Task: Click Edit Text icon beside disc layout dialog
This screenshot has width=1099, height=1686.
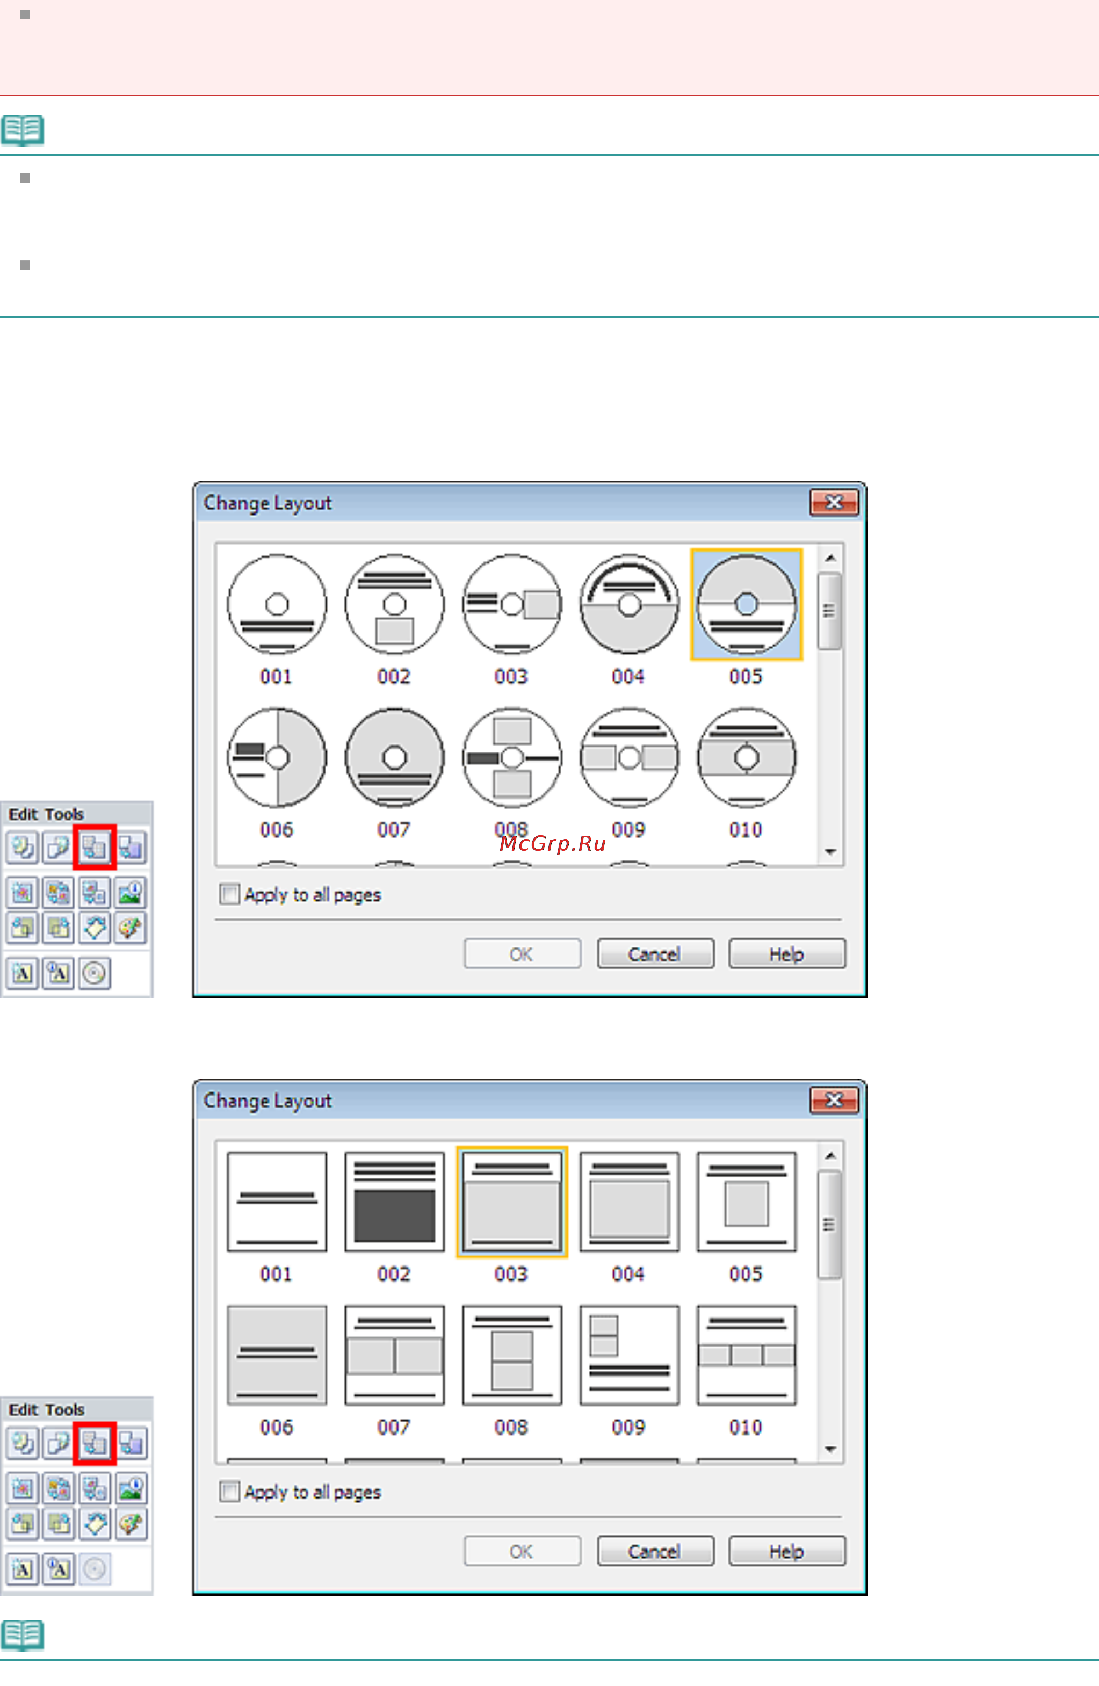Action: 58,973
